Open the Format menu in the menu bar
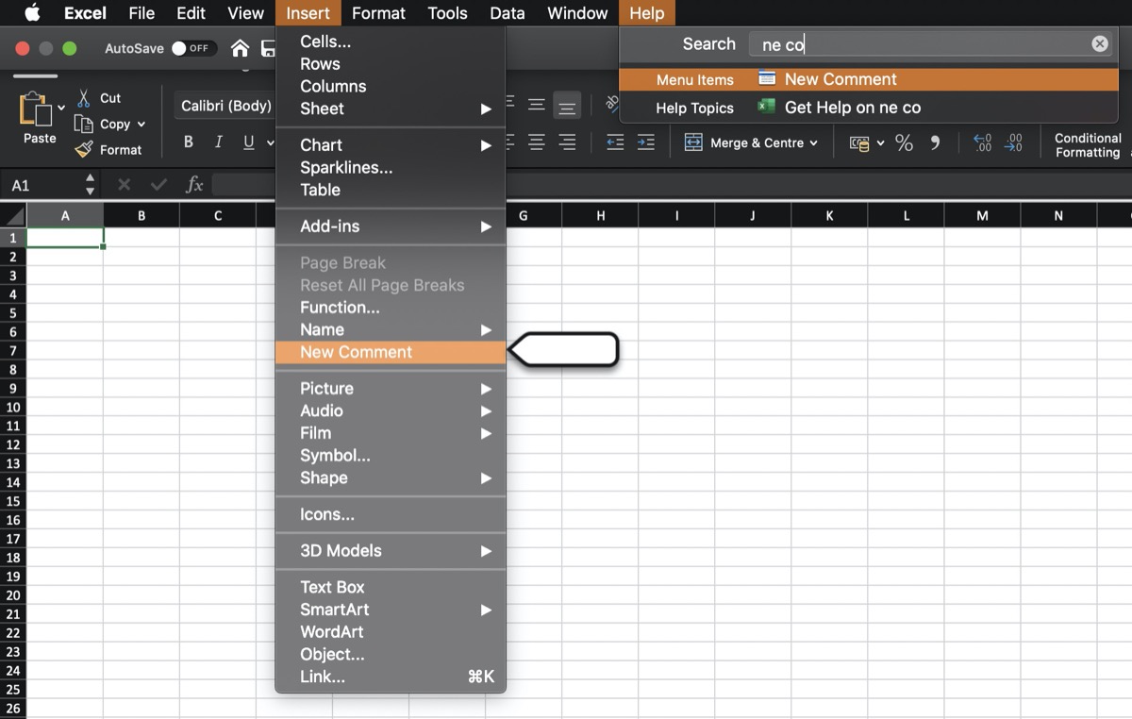This screenshot has height=719, width=1132. click(378, 13)
